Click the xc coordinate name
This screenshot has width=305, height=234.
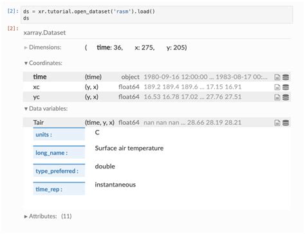(x=36, y=87)
